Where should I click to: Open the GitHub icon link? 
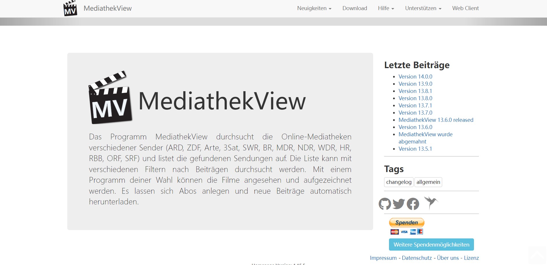pos(385,204)
